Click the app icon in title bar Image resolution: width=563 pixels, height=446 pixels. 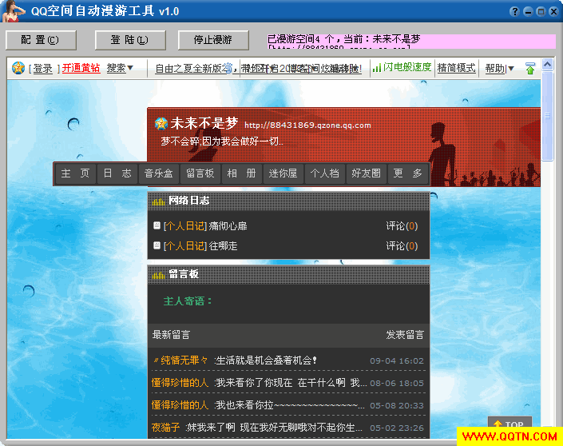coord(14,11)
